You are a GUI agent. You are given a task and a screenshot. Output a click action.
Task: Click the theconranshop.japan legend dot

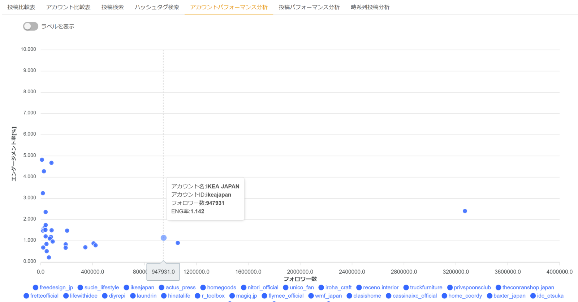(498, 288)
